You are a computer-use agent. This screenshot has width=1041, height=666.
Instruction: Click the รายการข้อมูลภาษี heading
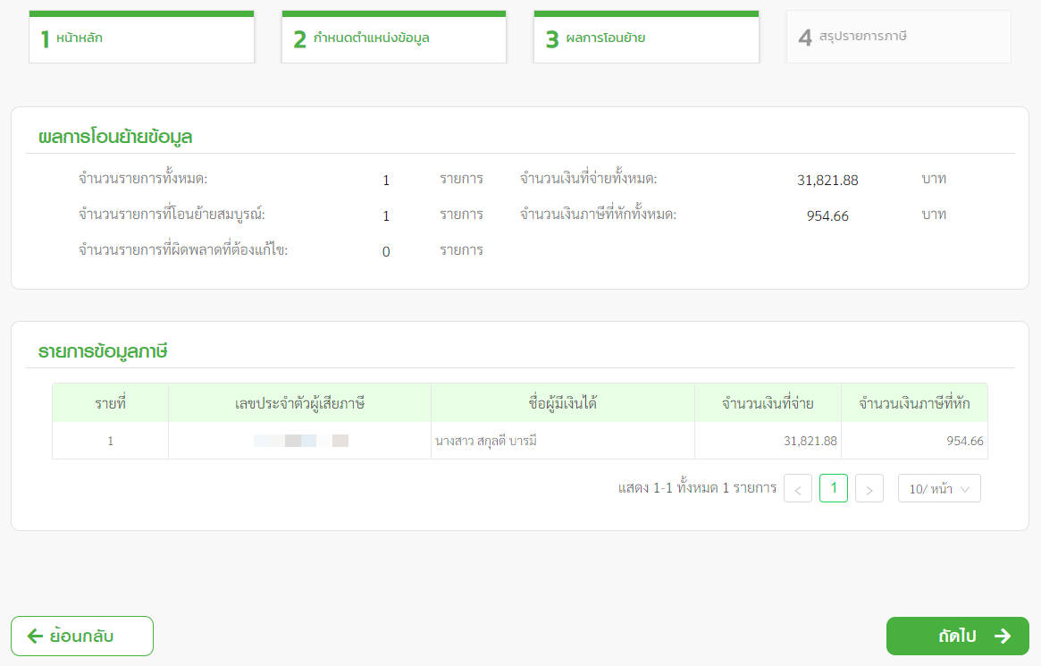tap(103, 351)
